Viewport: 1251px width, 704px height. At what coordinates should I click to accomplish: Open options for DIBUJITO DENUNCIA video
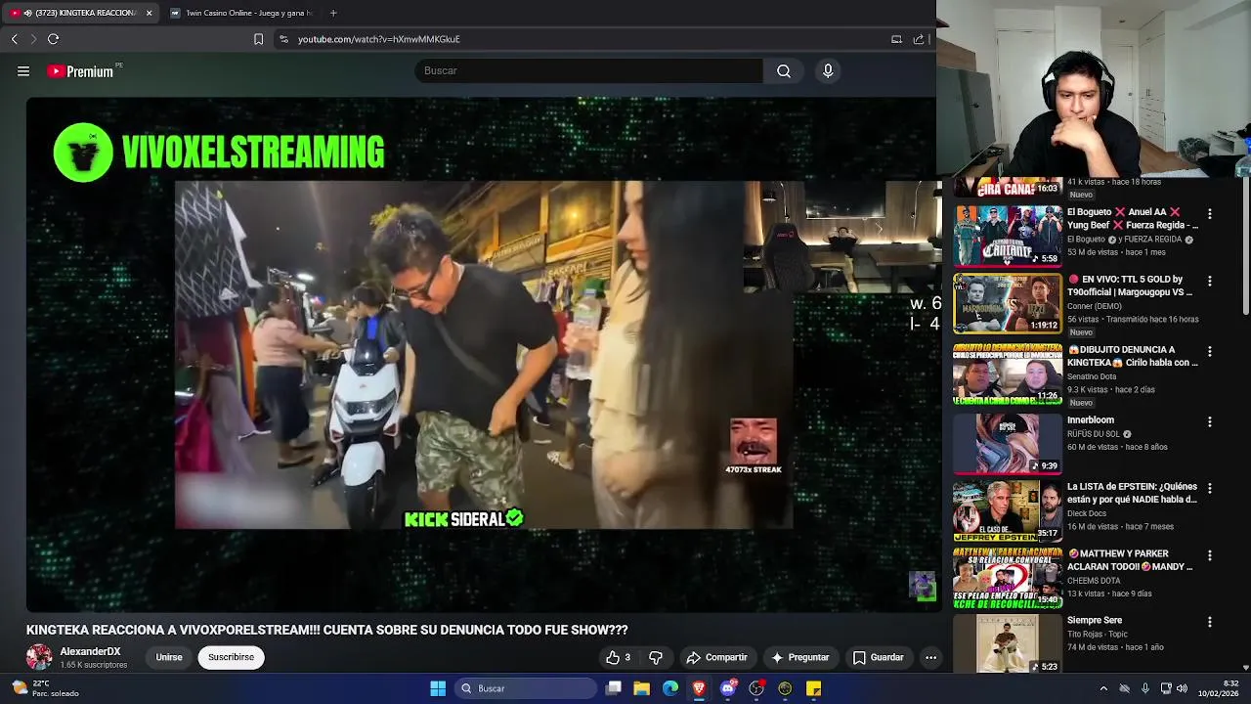click(x=1210, y=351)
